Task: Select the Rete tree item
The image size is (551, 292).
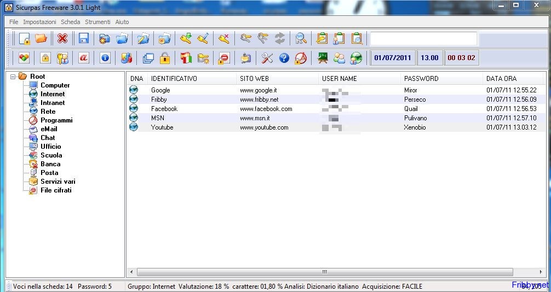Action: point(48,112)
